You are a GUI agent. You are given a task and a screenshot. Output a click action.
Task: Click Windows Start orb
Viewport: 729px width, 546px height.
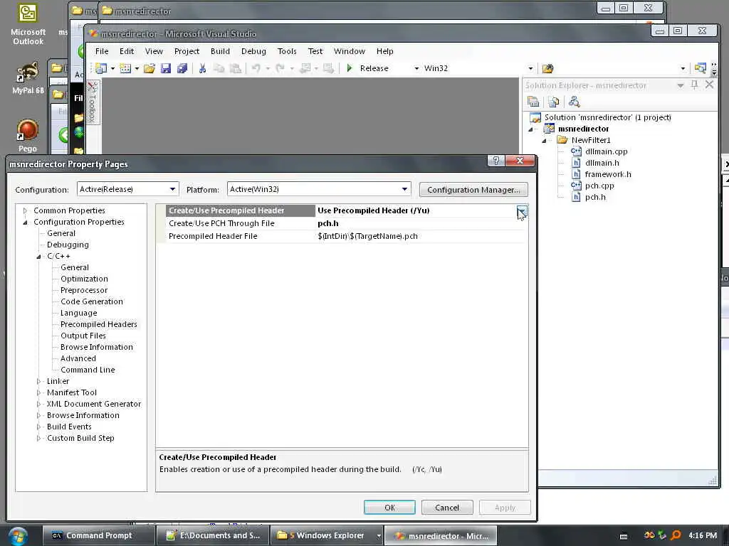18,536
